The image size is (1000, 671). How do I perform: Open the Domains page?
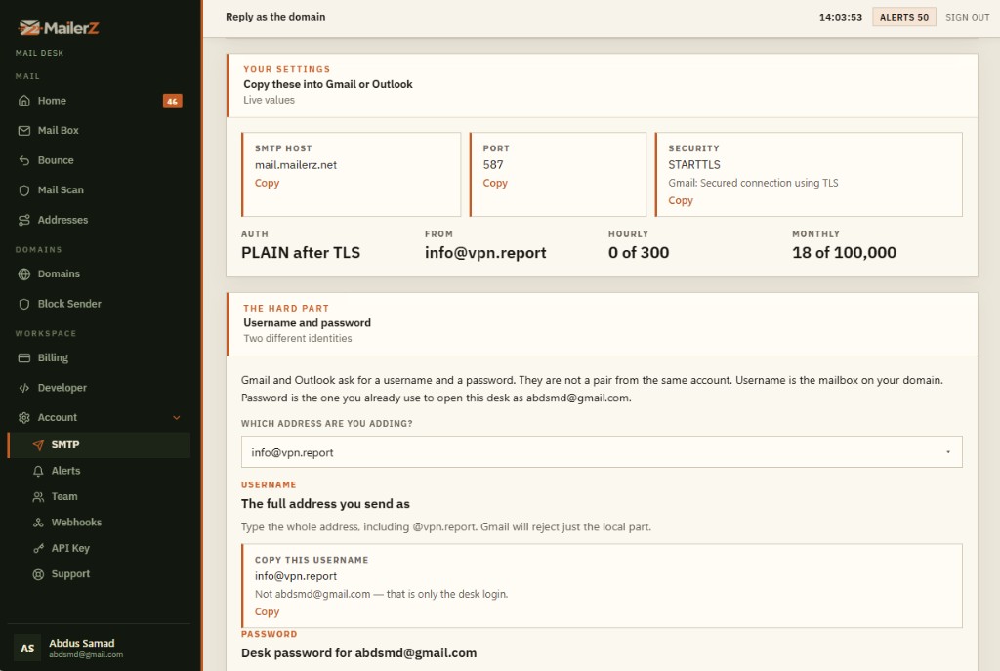pyautogui.click(x=99, y=274)
